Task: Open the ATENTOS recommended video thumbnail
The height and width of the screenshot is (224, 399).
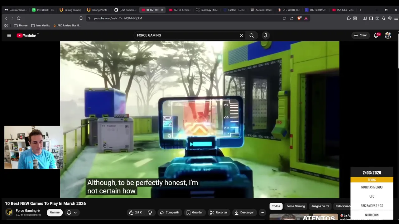Action: tap(304, 217)
